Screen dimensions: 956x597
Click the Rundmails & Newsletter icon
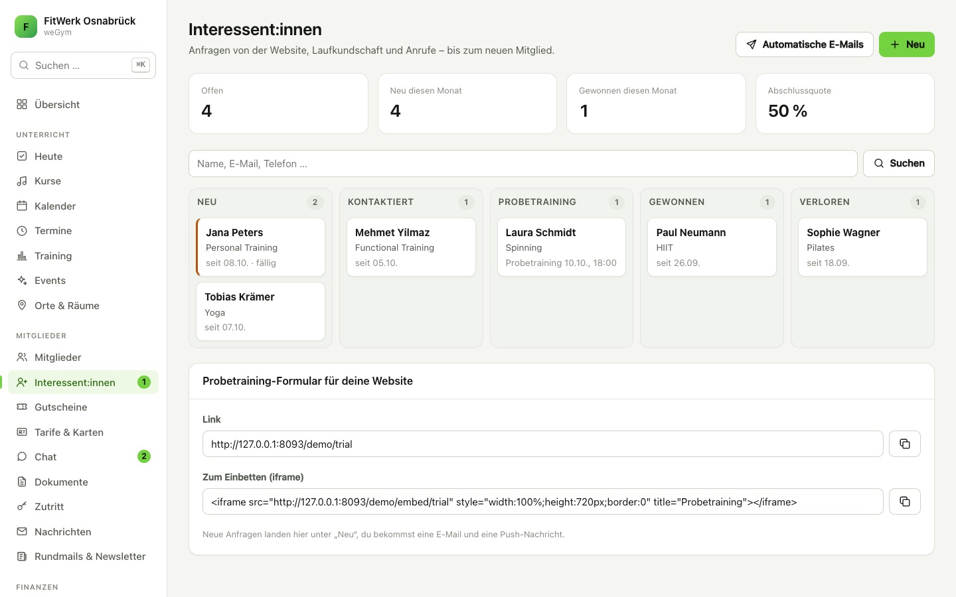pos(22,556)
